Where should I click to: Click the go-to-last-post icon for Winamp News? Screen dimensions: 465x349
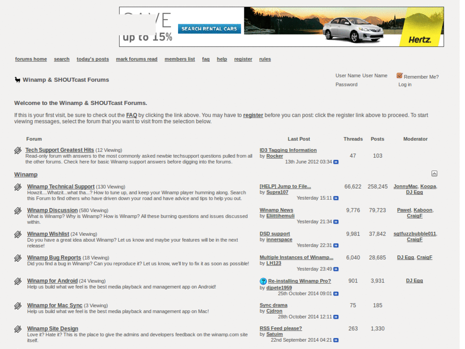336,222
